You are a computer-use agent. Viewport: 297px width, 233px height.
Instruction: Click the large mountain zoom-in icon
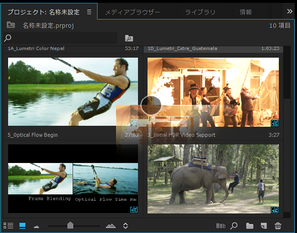pos(111,226)
